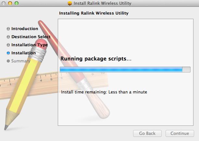Click the Installation Type step bullet

[8, 45]
